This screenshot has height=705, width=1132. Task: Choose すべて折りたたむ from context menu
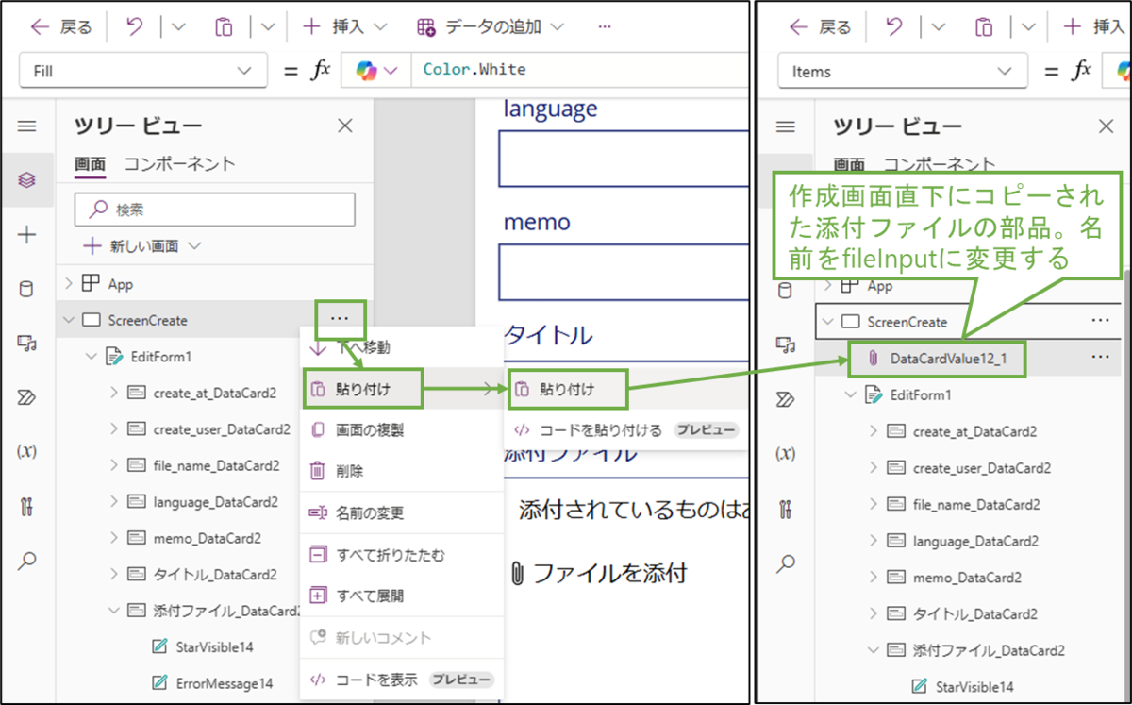tap(402, 555)
